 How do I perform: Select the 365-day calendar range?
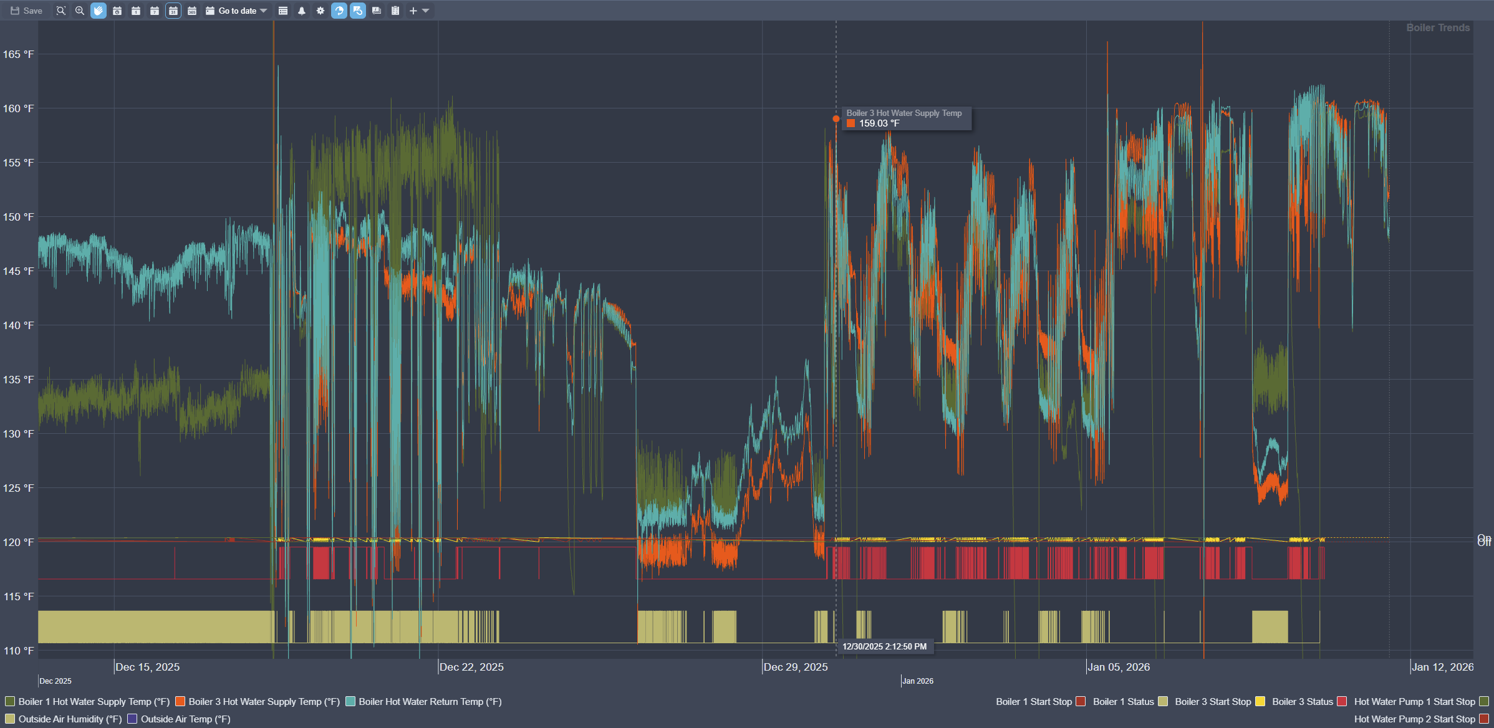pyautogui.click(x=192, y=11)
